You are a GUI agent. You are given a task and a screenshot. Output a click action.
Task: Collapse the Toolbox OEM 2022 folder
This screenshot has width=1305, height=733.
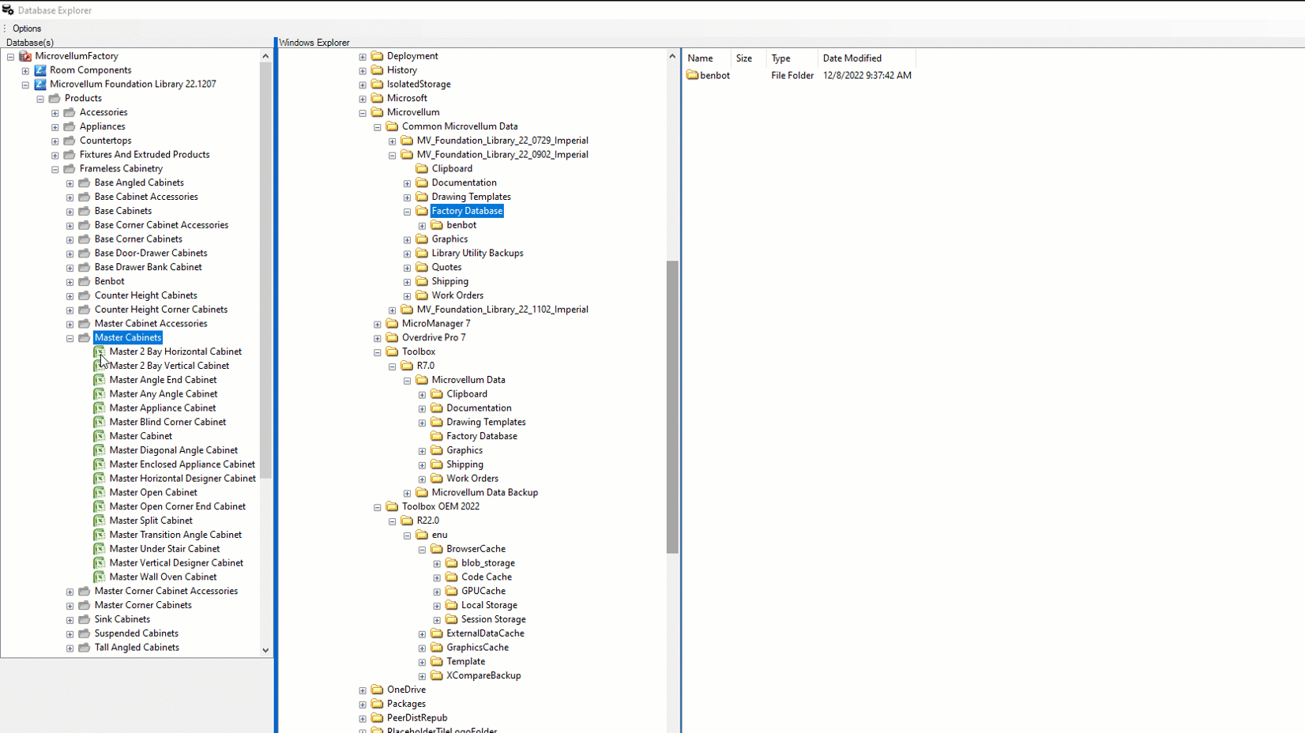(378, 507)
